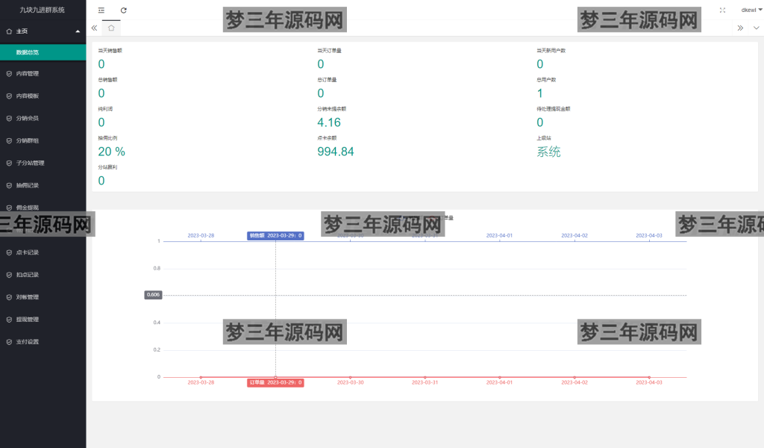Screen dimensions: 764x448
Task: Click the 当天销售额 label
Action: coord(110,51)
